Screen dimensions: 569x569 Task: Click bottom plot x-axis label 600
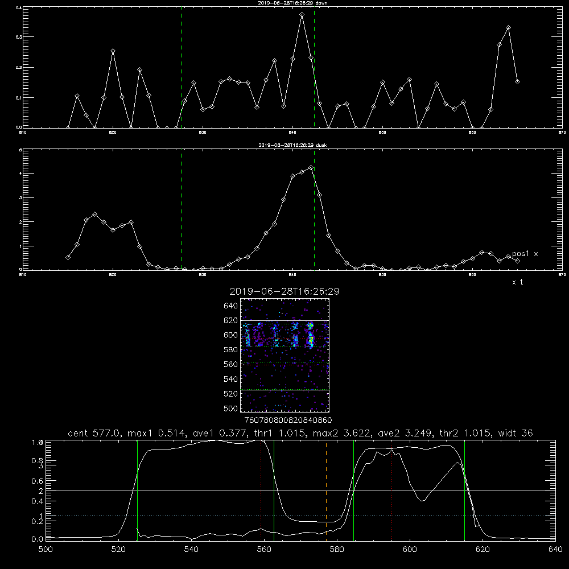410,549
